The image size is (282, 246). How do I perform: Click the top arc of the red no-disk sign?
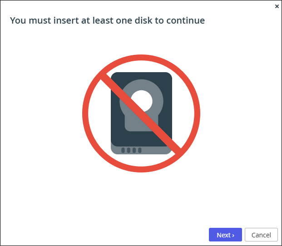[141, 58]
